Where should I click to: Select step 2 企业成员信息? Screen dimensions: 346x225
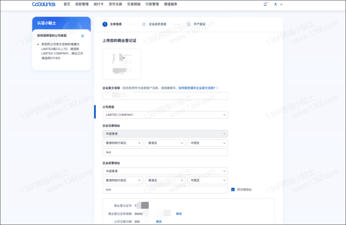154,24
